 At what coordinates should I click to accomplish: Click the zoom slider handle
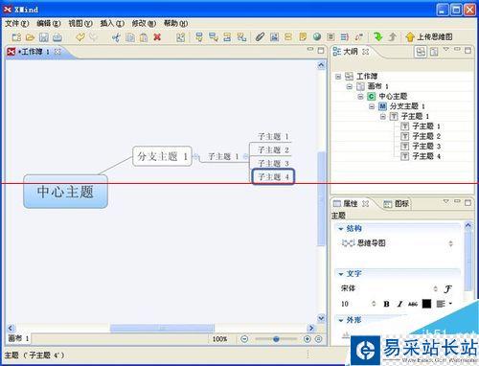[276, 339]
